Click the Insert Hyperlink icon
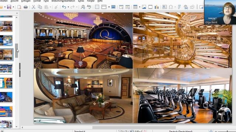 (x=186, y=7)
